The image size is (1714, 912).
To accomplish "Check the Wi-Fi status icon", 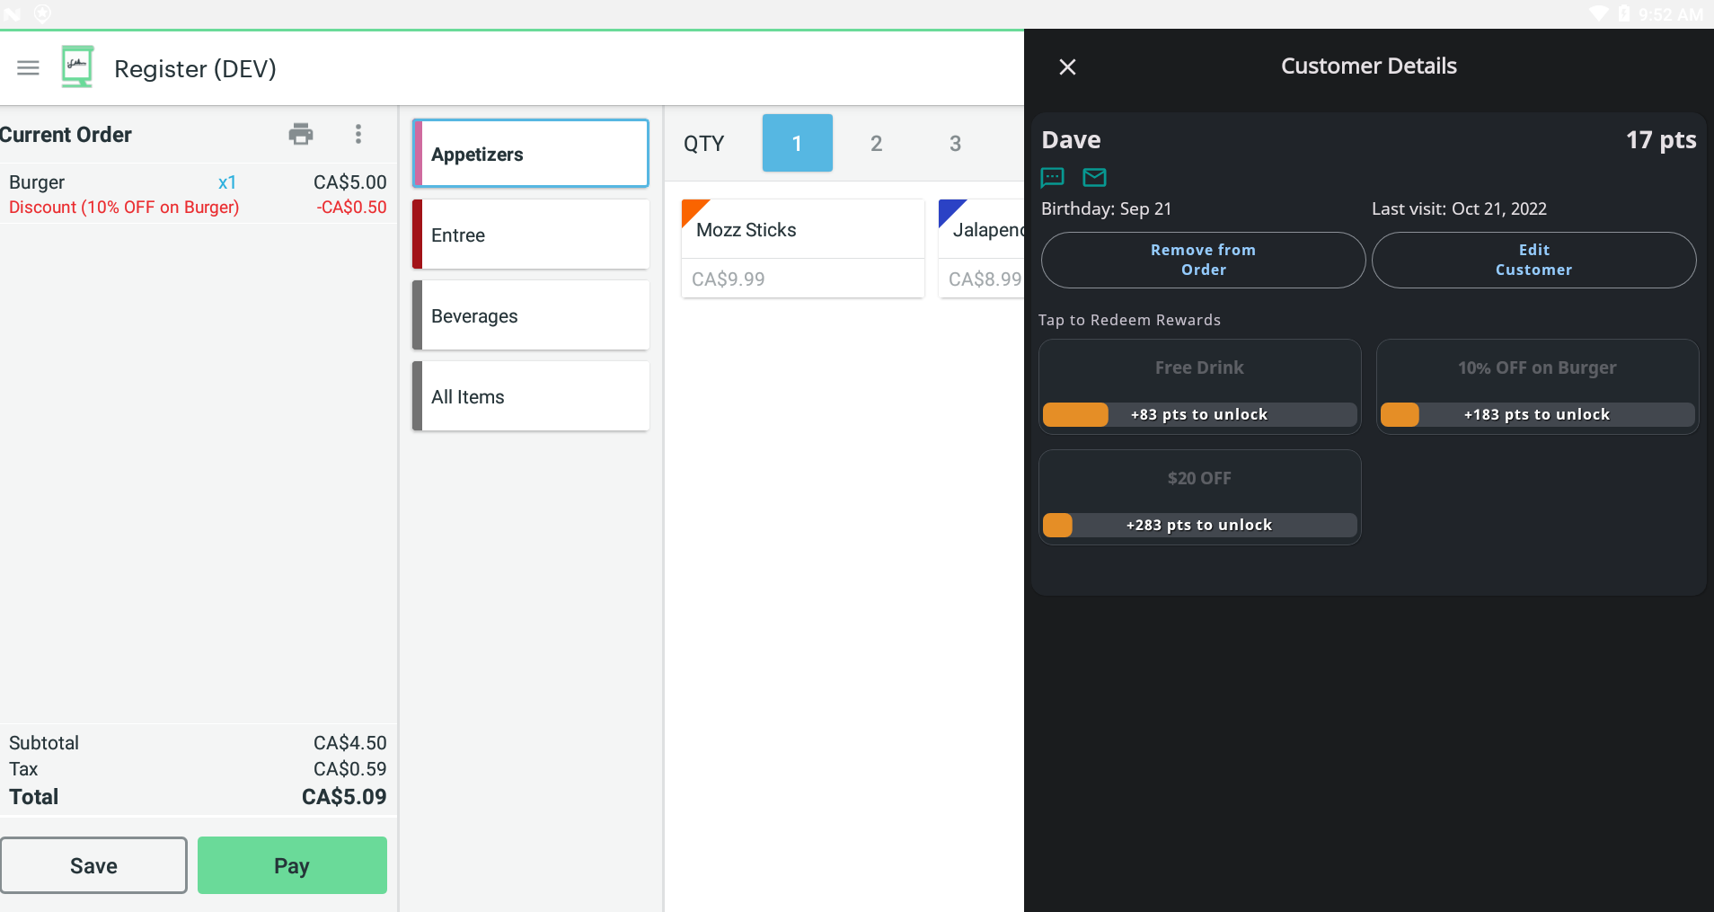I will (x=1600, y=13).
